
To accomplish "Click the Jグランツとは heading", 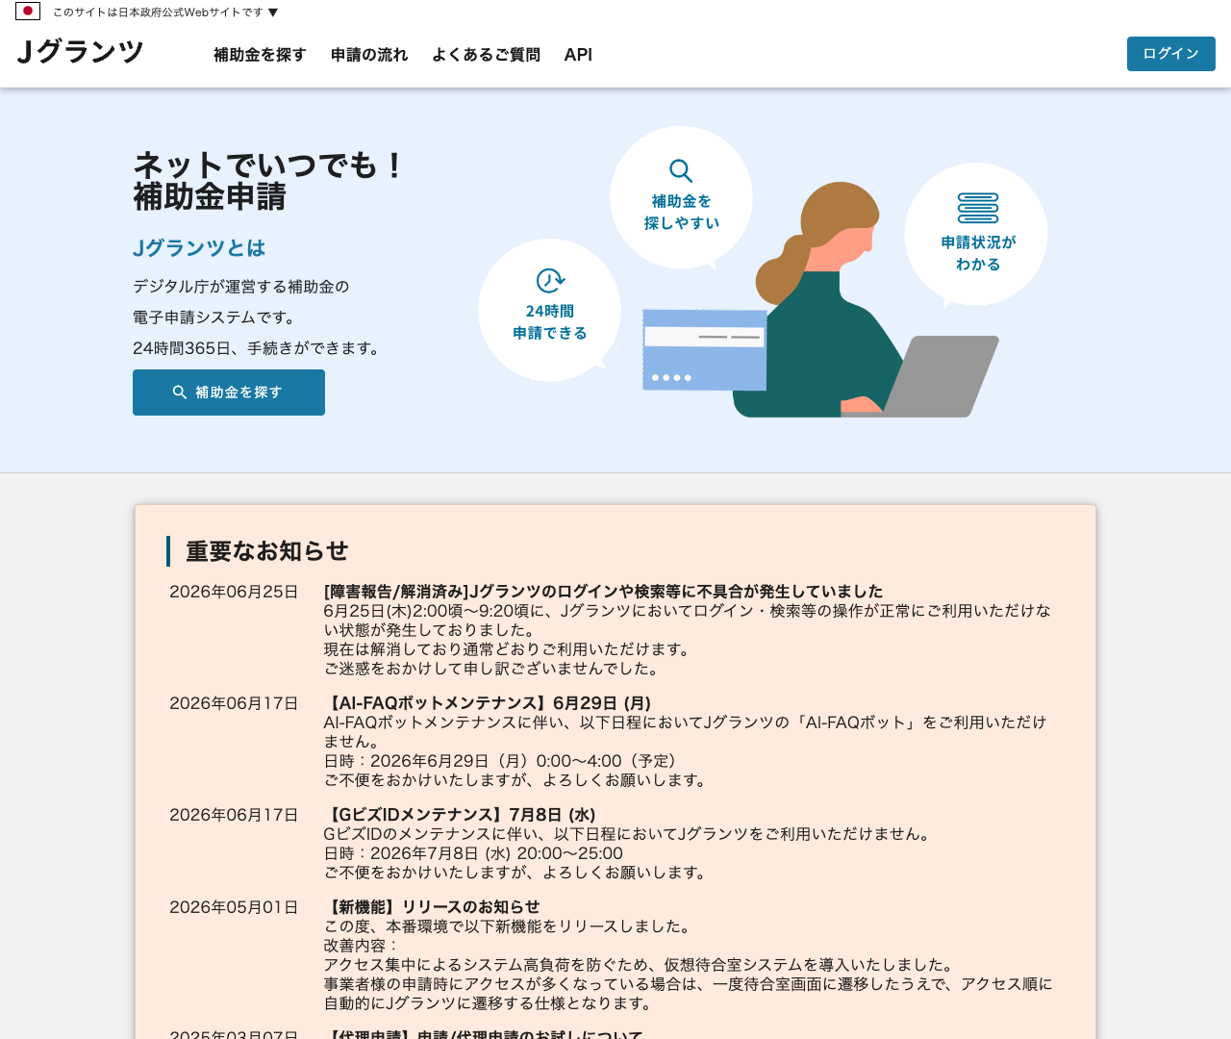I will [x=199, y=248].
